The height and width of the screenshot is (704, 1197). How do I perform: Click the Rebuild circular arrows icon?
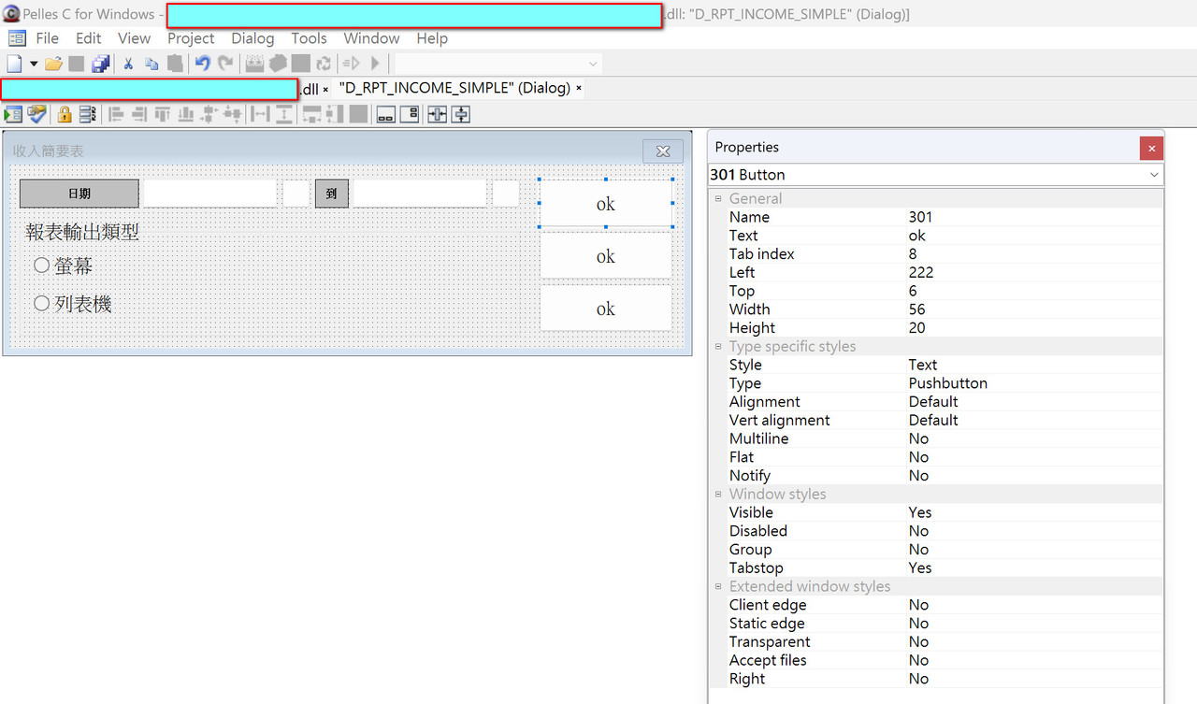coord(324,64)
